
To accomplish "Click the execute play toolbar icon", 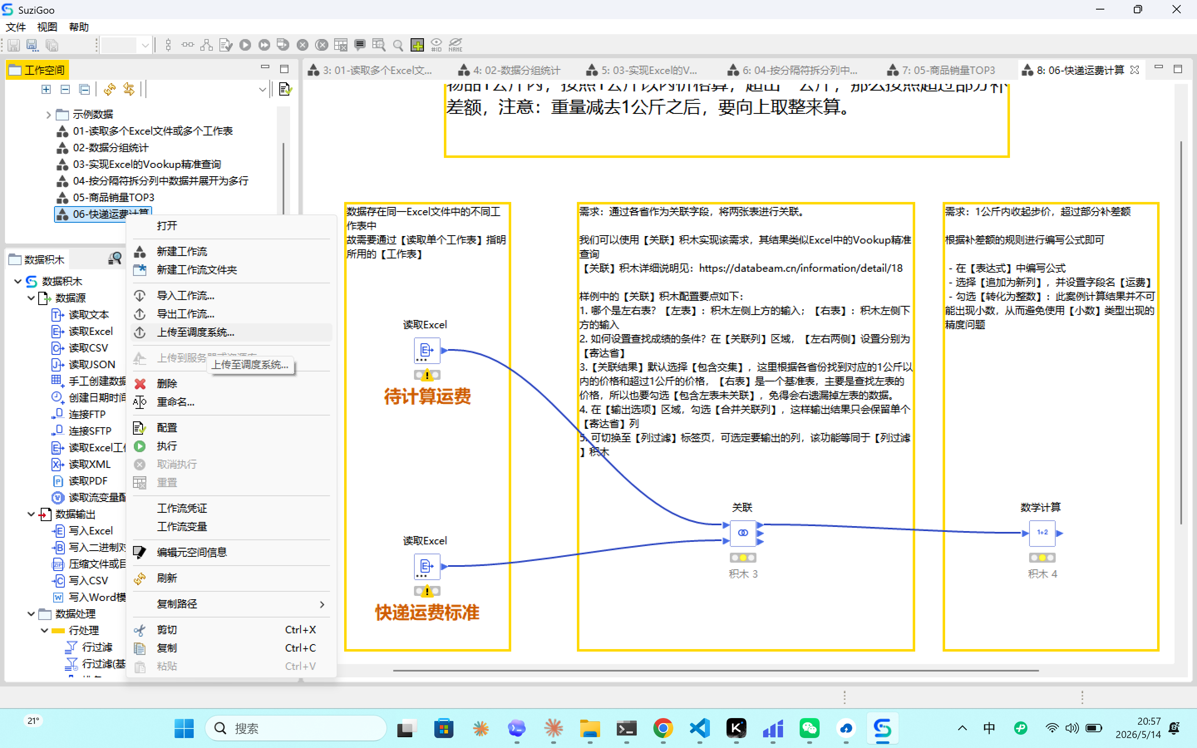I will [245, 45].
